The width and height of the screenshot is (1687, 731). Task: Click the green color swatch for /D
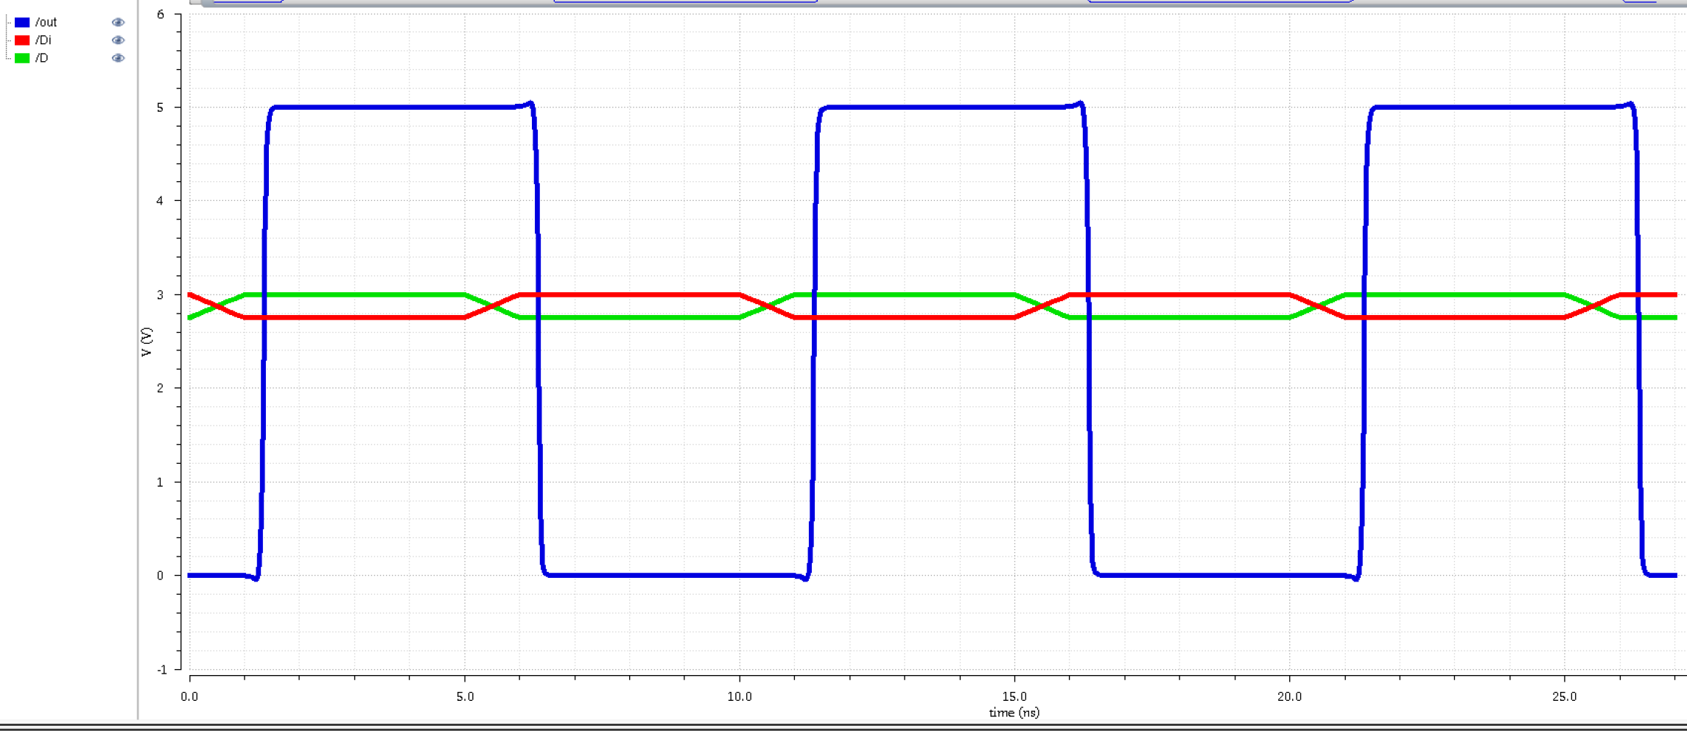(x=22, y=57)
